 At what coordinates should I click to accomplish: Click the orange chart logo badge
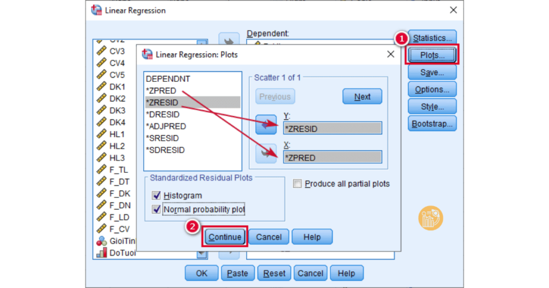tap(431, 218)
